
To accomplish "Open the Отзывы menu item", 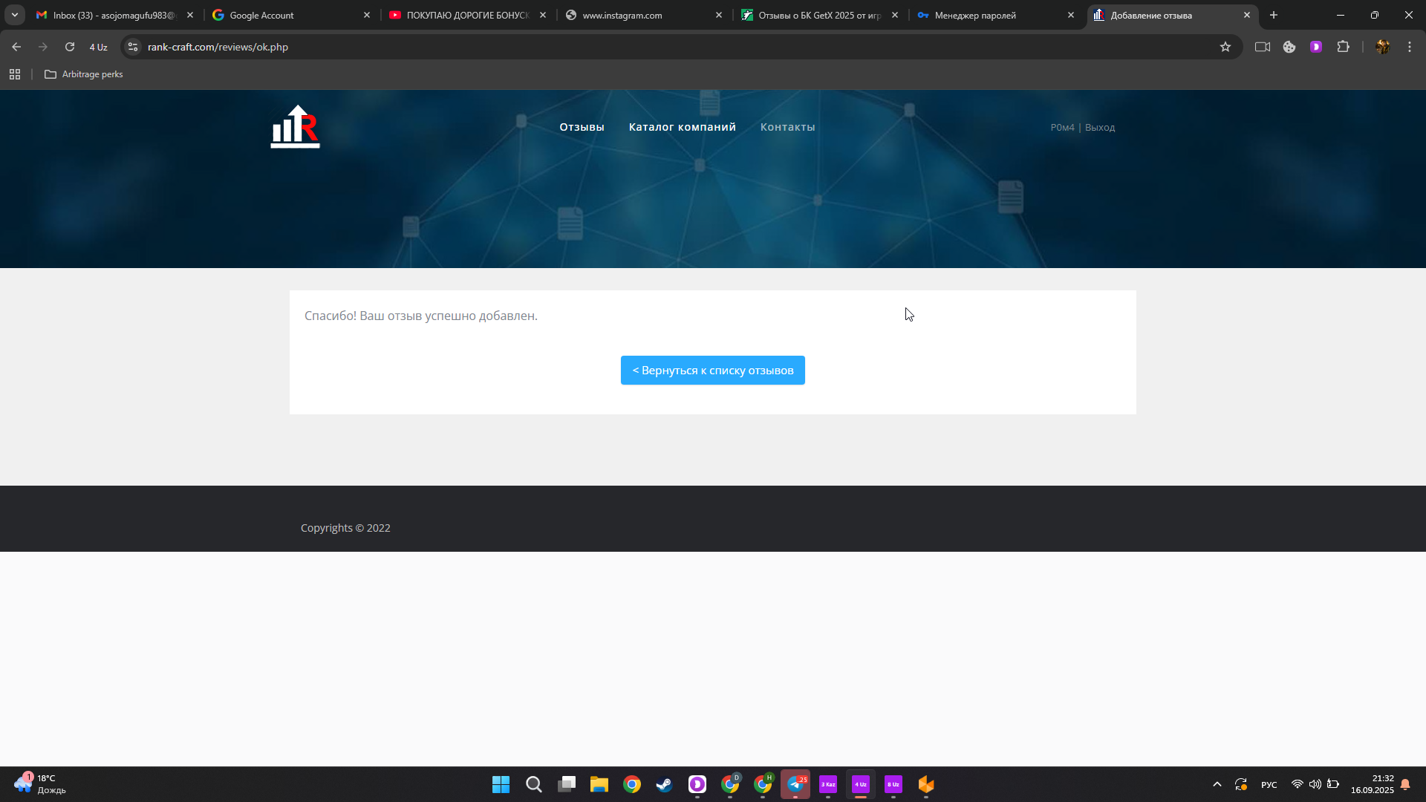I will point(582,127).
